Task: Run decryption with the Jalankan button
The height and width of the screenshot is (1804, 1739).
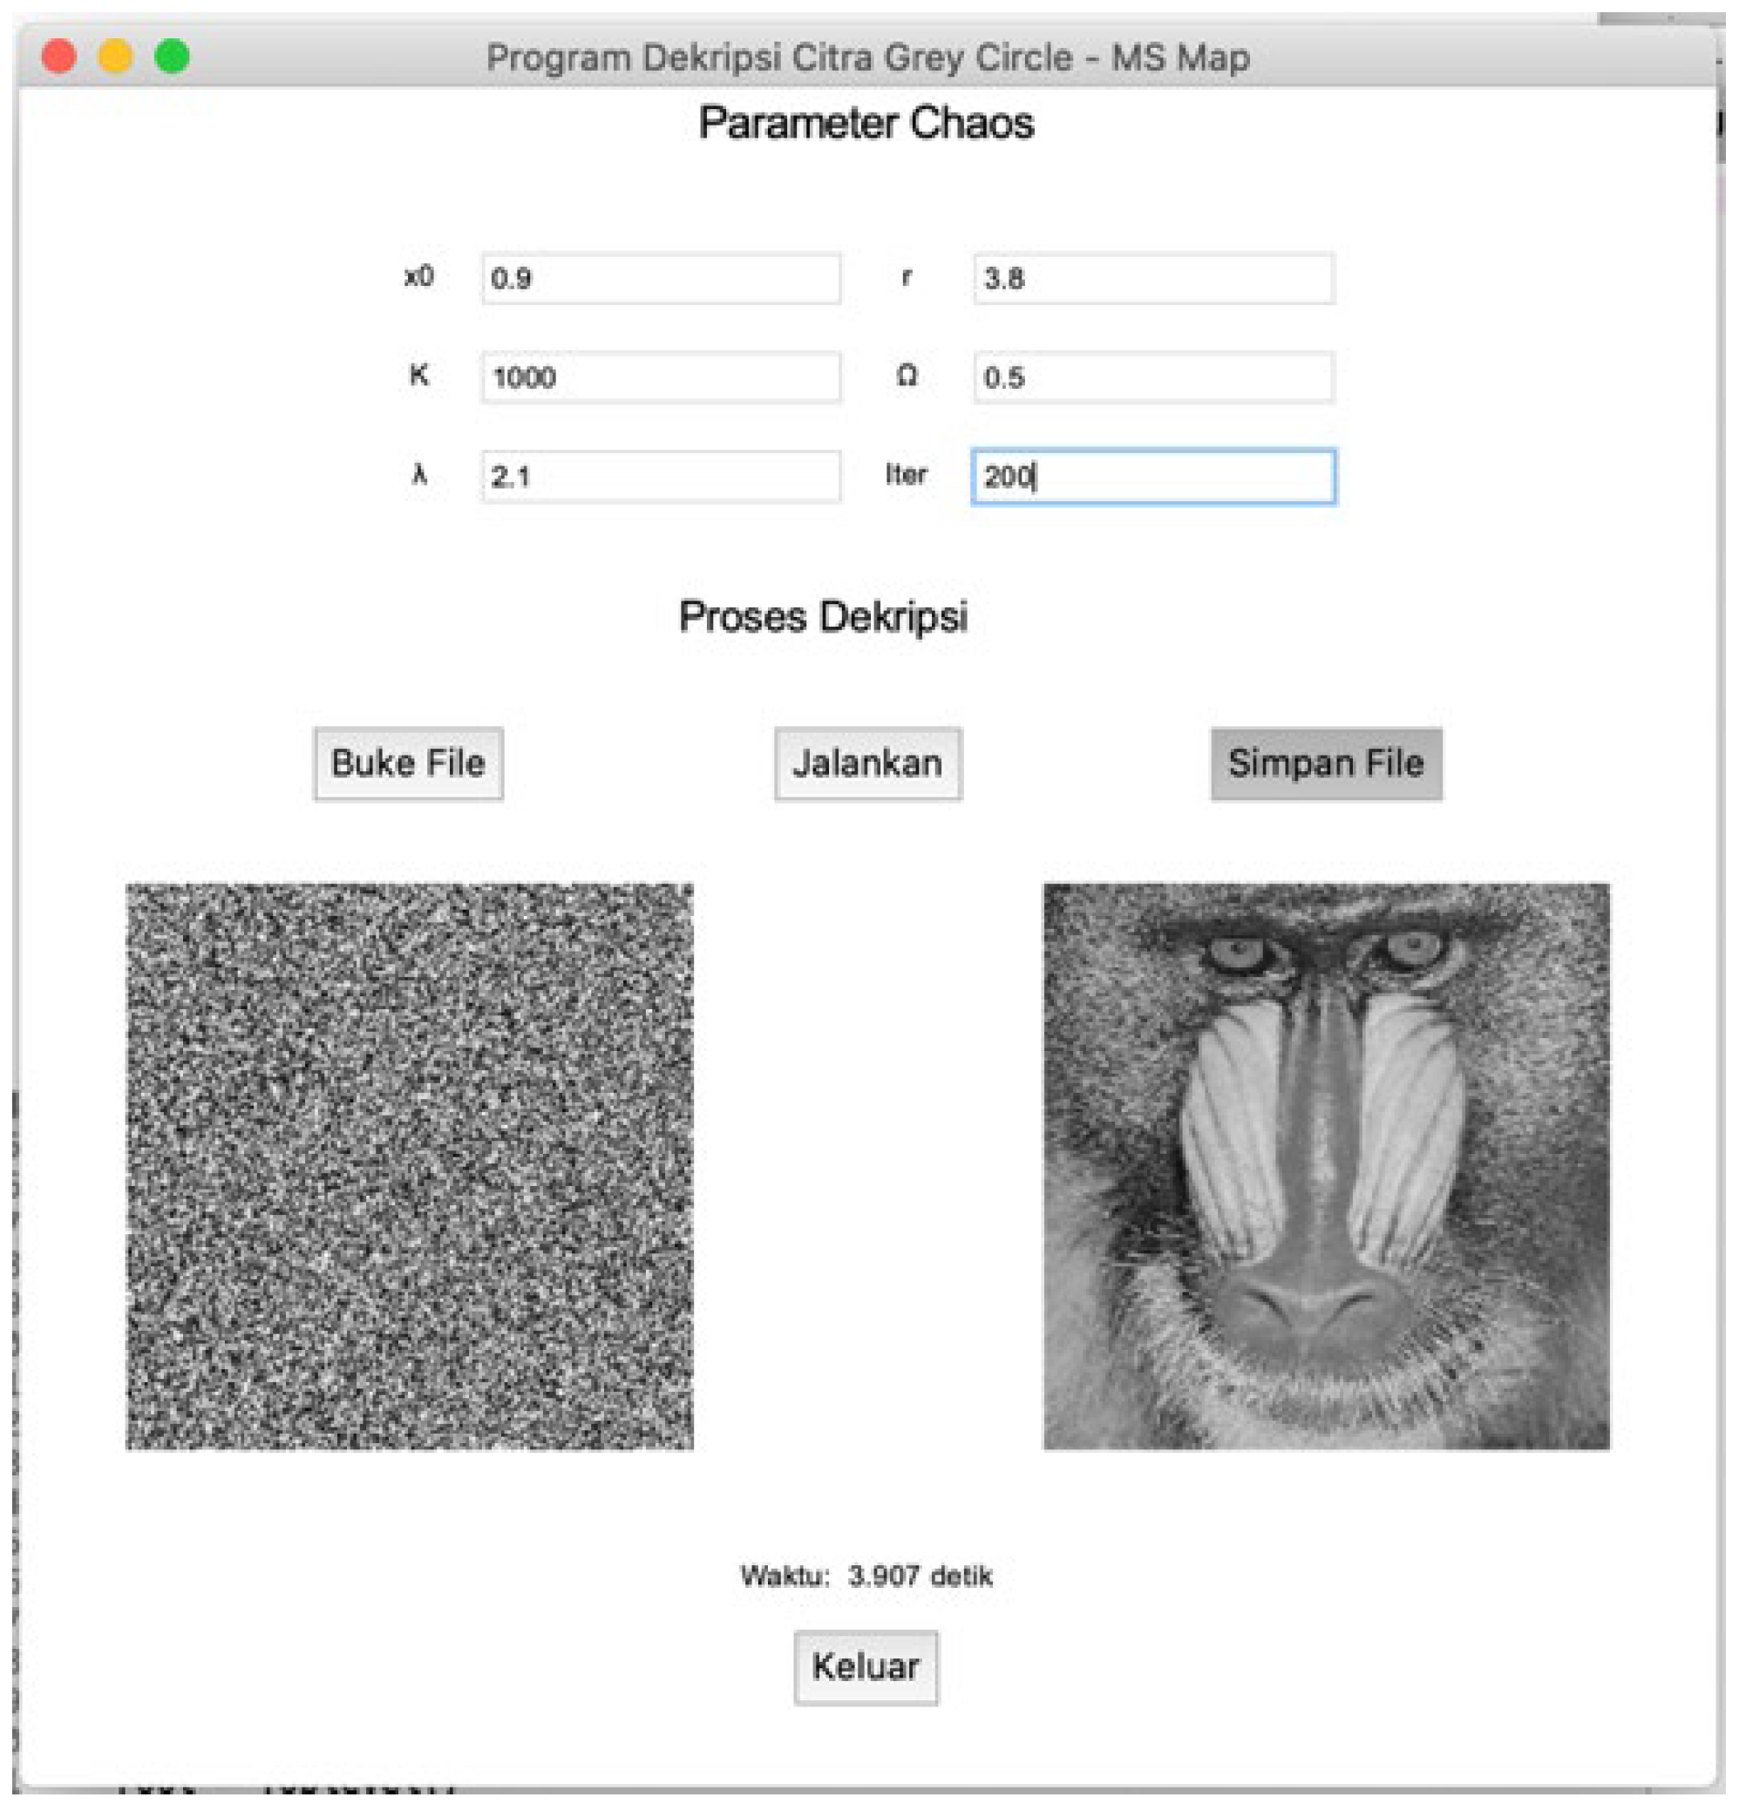Action: [x=867, y=764]
